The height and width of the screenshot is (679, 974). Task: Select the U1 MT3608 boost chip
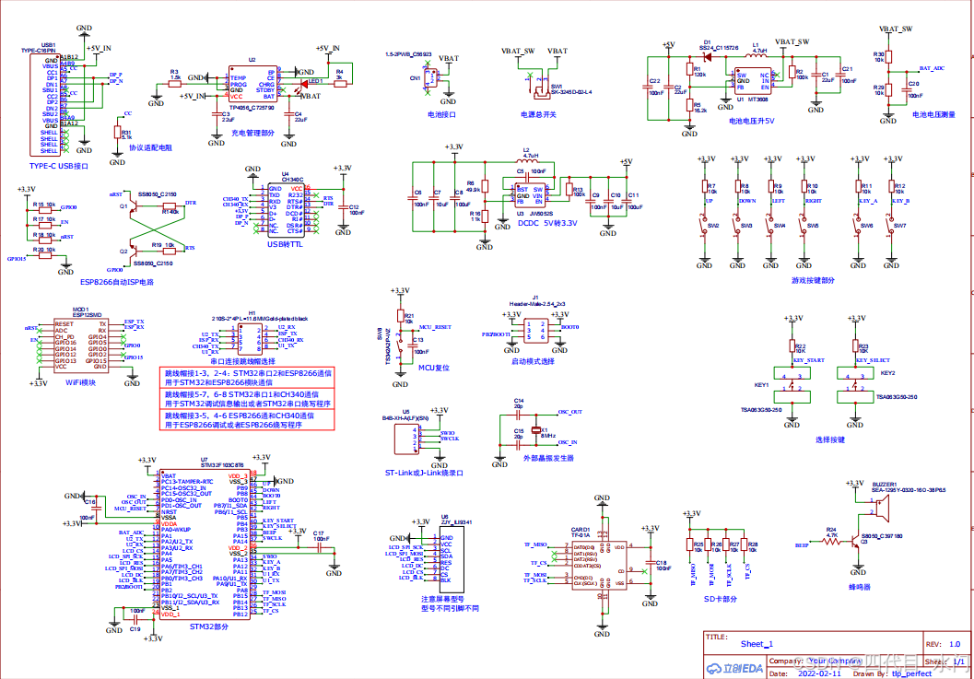752,81
